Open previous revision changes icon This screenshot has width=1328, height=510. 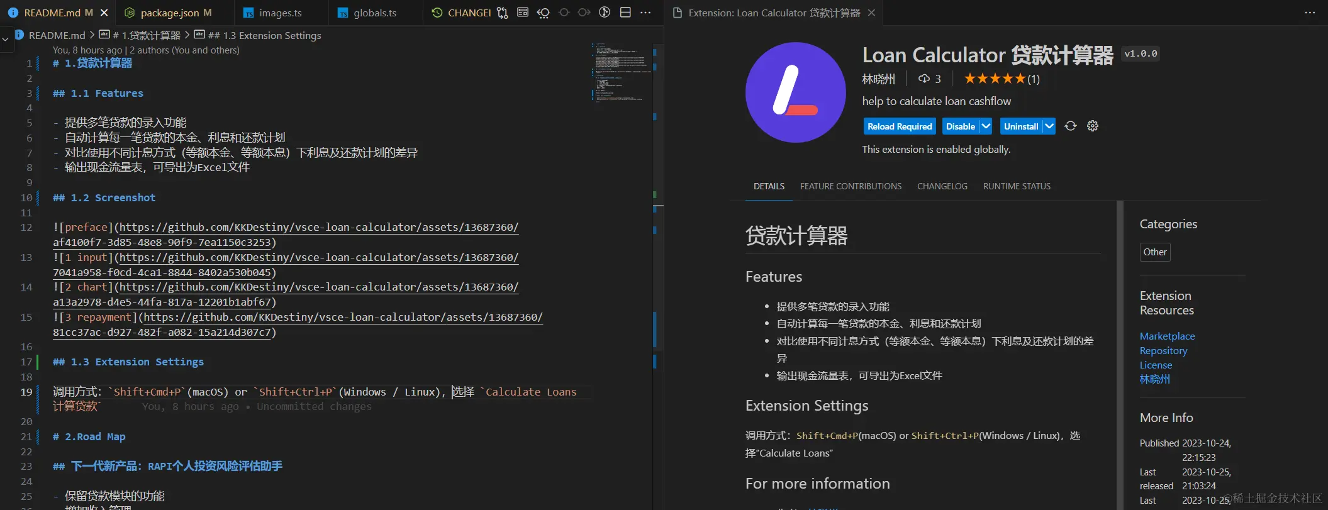(544, 13)
